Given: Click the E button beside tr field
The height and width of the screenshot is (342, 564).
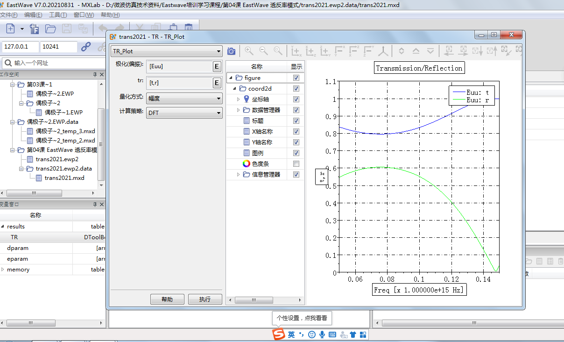Looking at the screenshot, I should 217,83.
